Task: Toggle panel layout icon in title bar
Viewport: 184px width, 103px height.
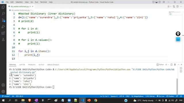Action: click(156, 2)
